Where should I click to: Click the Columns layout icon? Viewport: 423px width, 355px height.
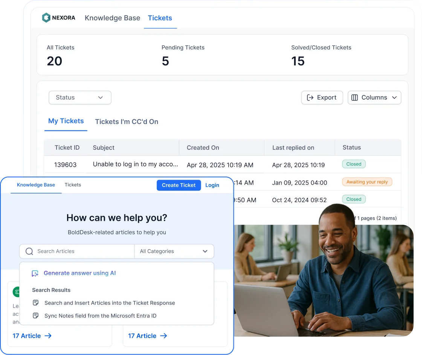355,97
